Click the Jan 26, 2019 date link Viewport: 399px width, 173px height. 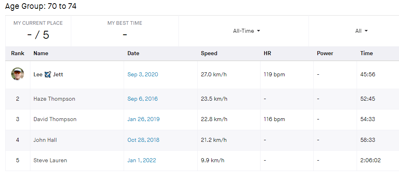pos(144,119)
